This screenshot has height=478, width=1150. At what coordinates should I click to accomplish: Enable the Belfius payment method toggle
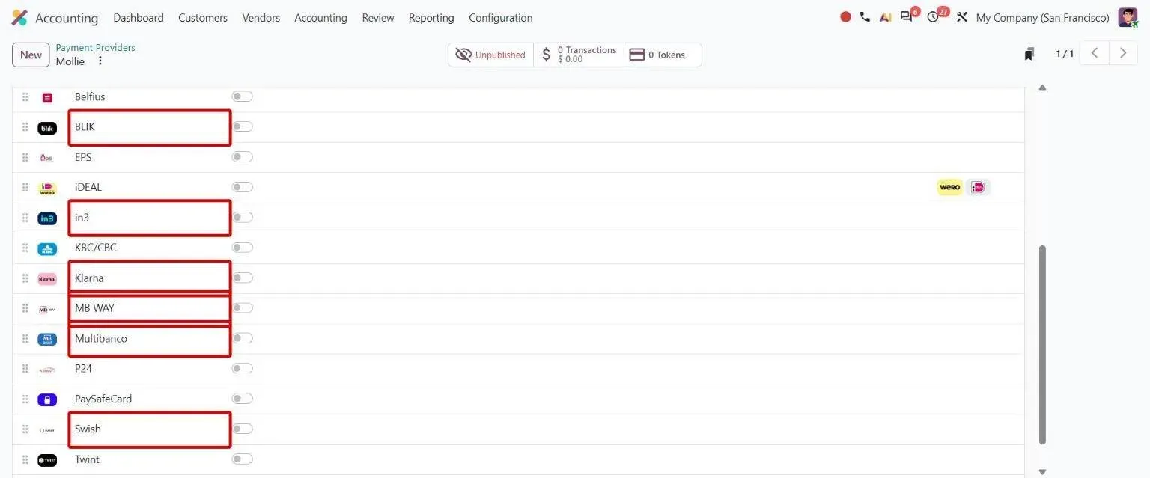(x=242, y=96)
